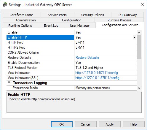The height and width of the screenshot is (130, 147).
Task: Click the Restore Defaults link
Action: point(87,58)
